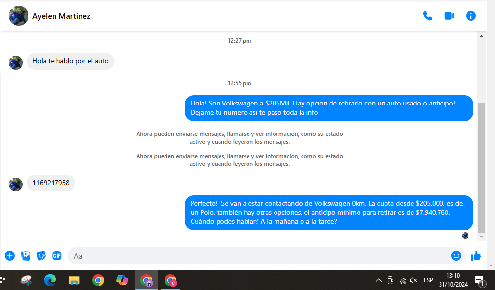
Task: Open File Explorer from the taskbar
Action: [74, 280]
